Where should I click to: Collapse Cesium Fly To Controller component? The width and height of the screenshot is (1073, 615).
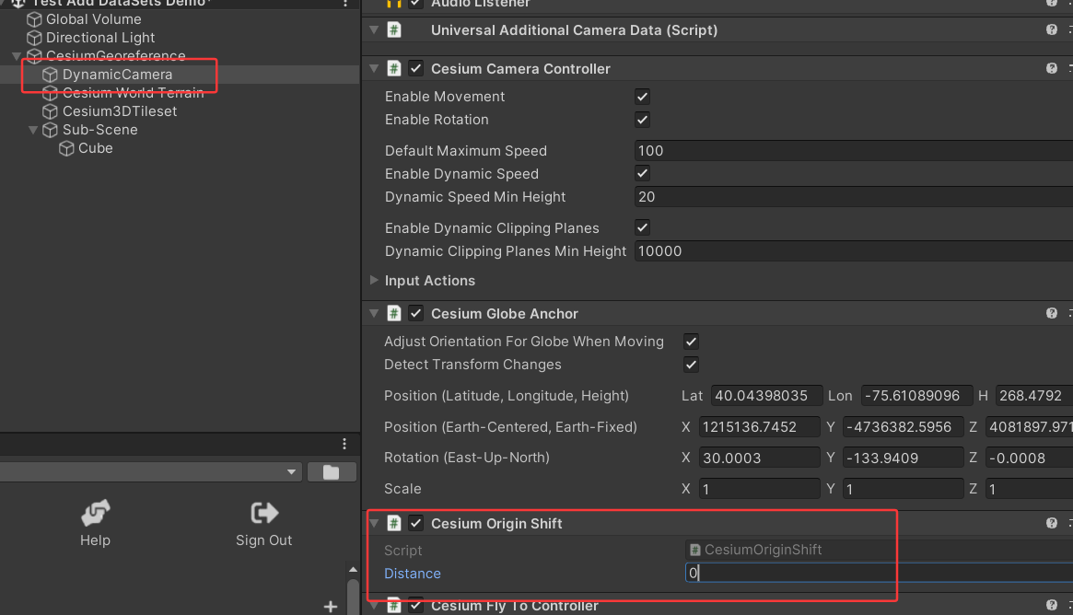[x=374, y=606]
